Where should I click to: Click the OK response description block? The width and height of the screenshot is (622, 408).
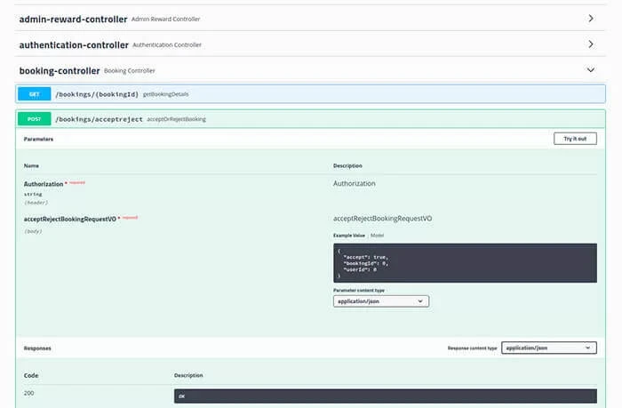tap(385, 396)
